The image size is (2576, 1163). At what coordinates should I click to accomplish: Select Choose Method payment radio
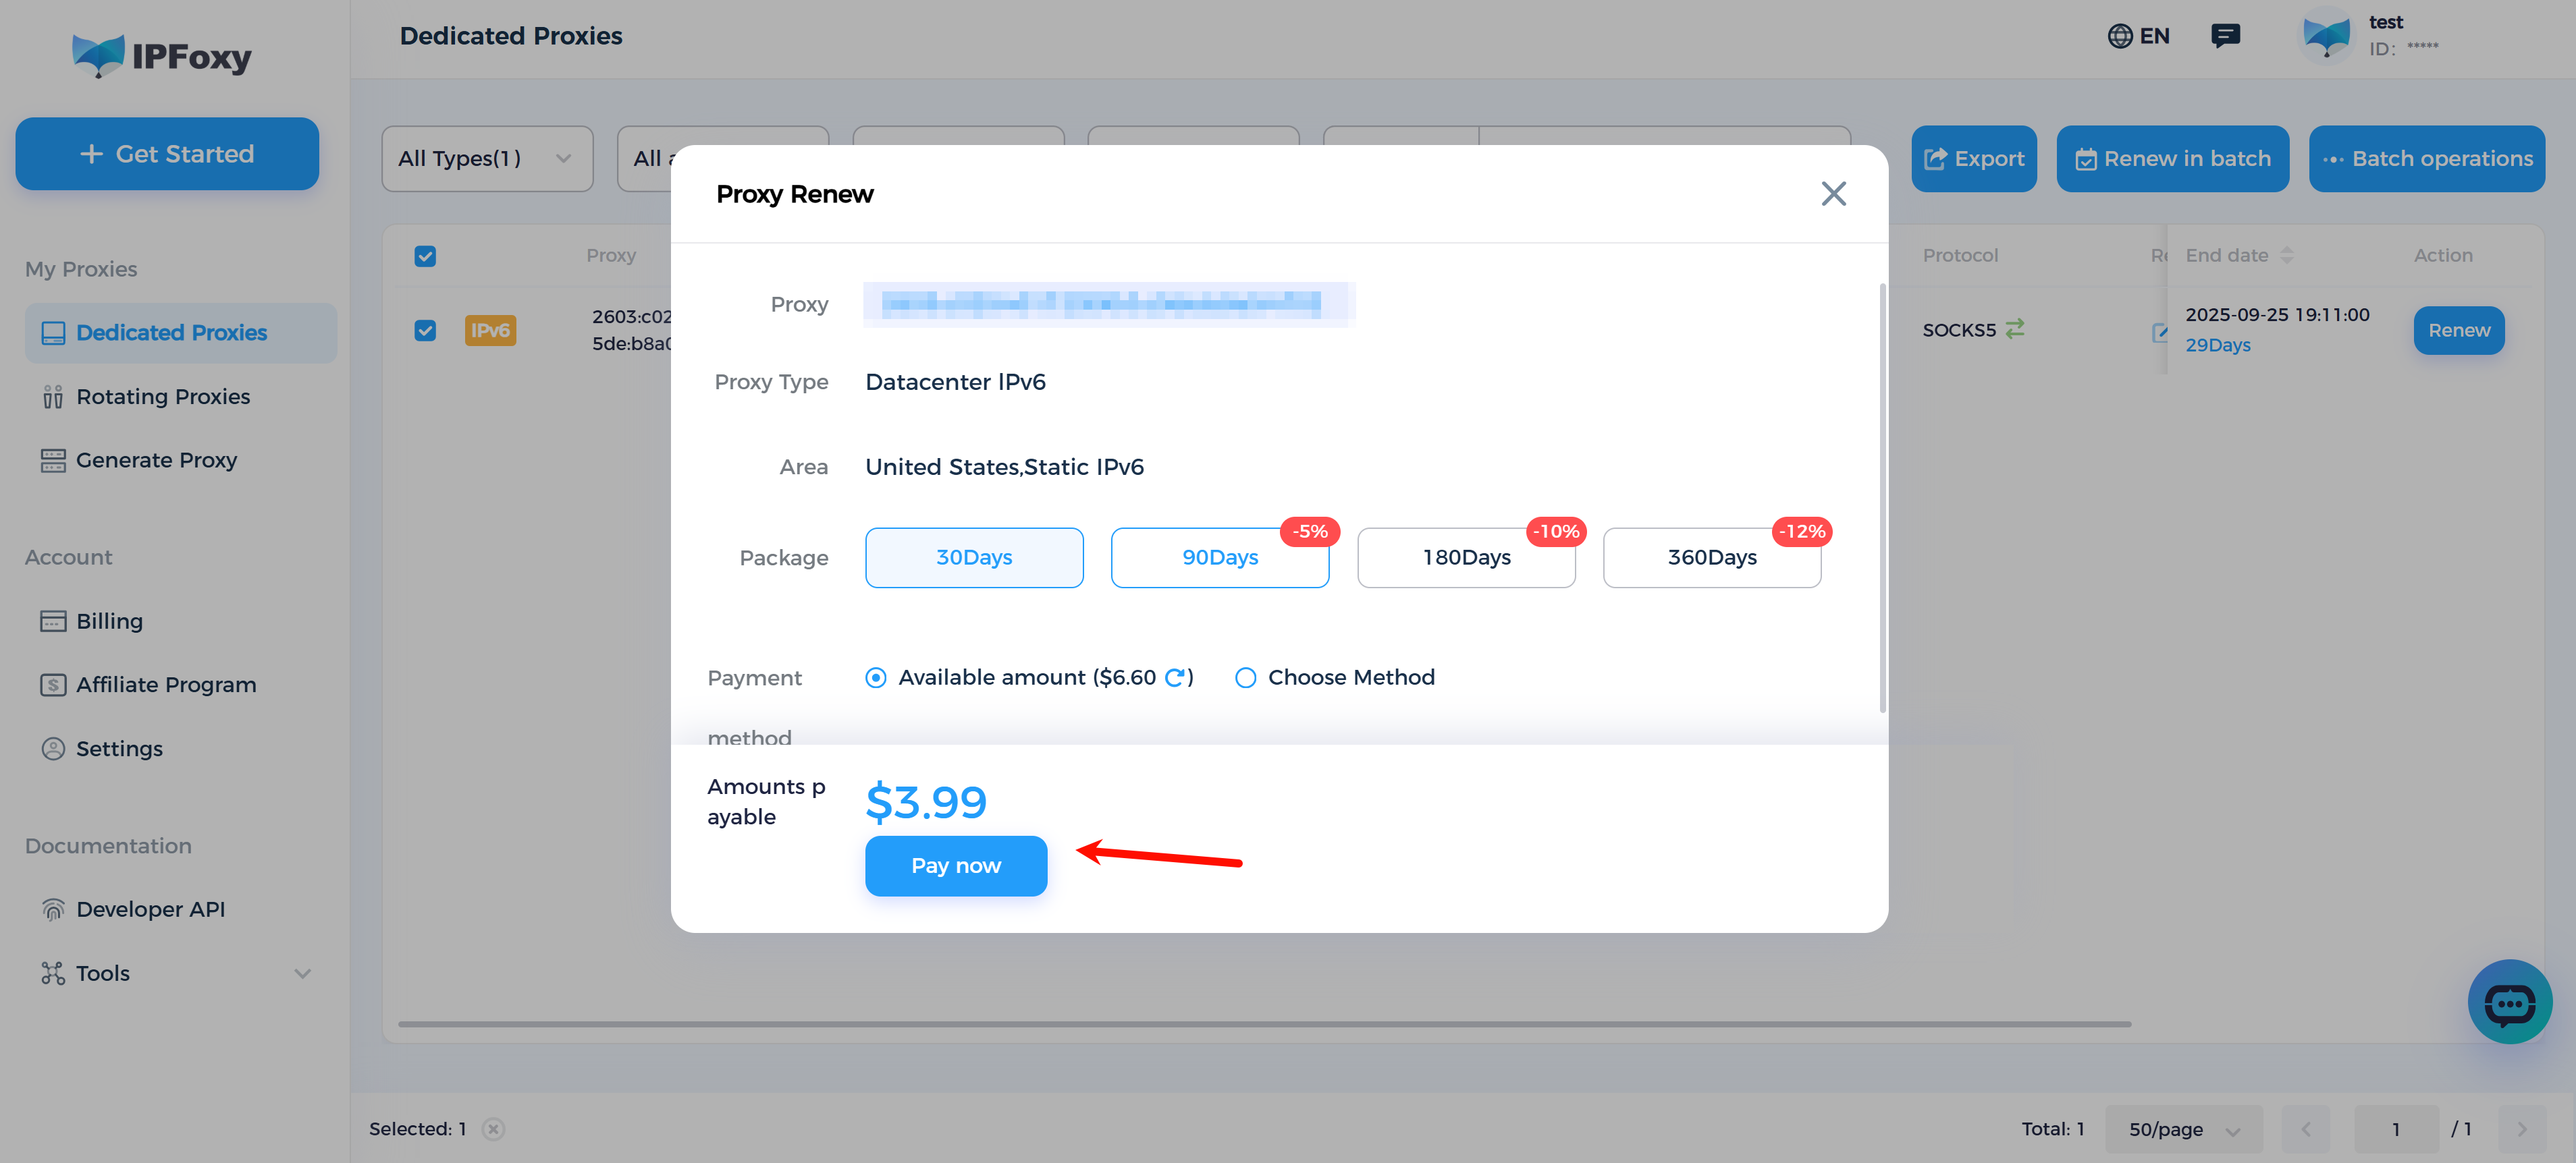tap(1245, 677)
